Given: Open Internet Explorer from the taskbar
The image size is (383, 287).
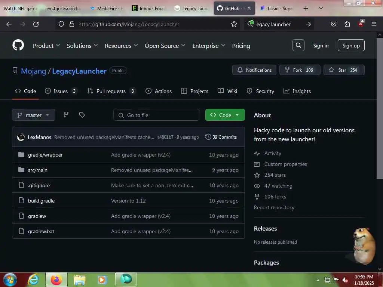Looking at the screenshot, I should point(33,280).
